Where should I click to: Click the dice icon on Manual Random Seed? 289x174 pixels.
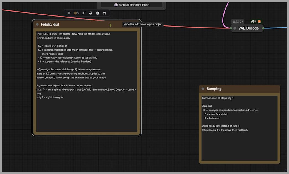[116, 5]
